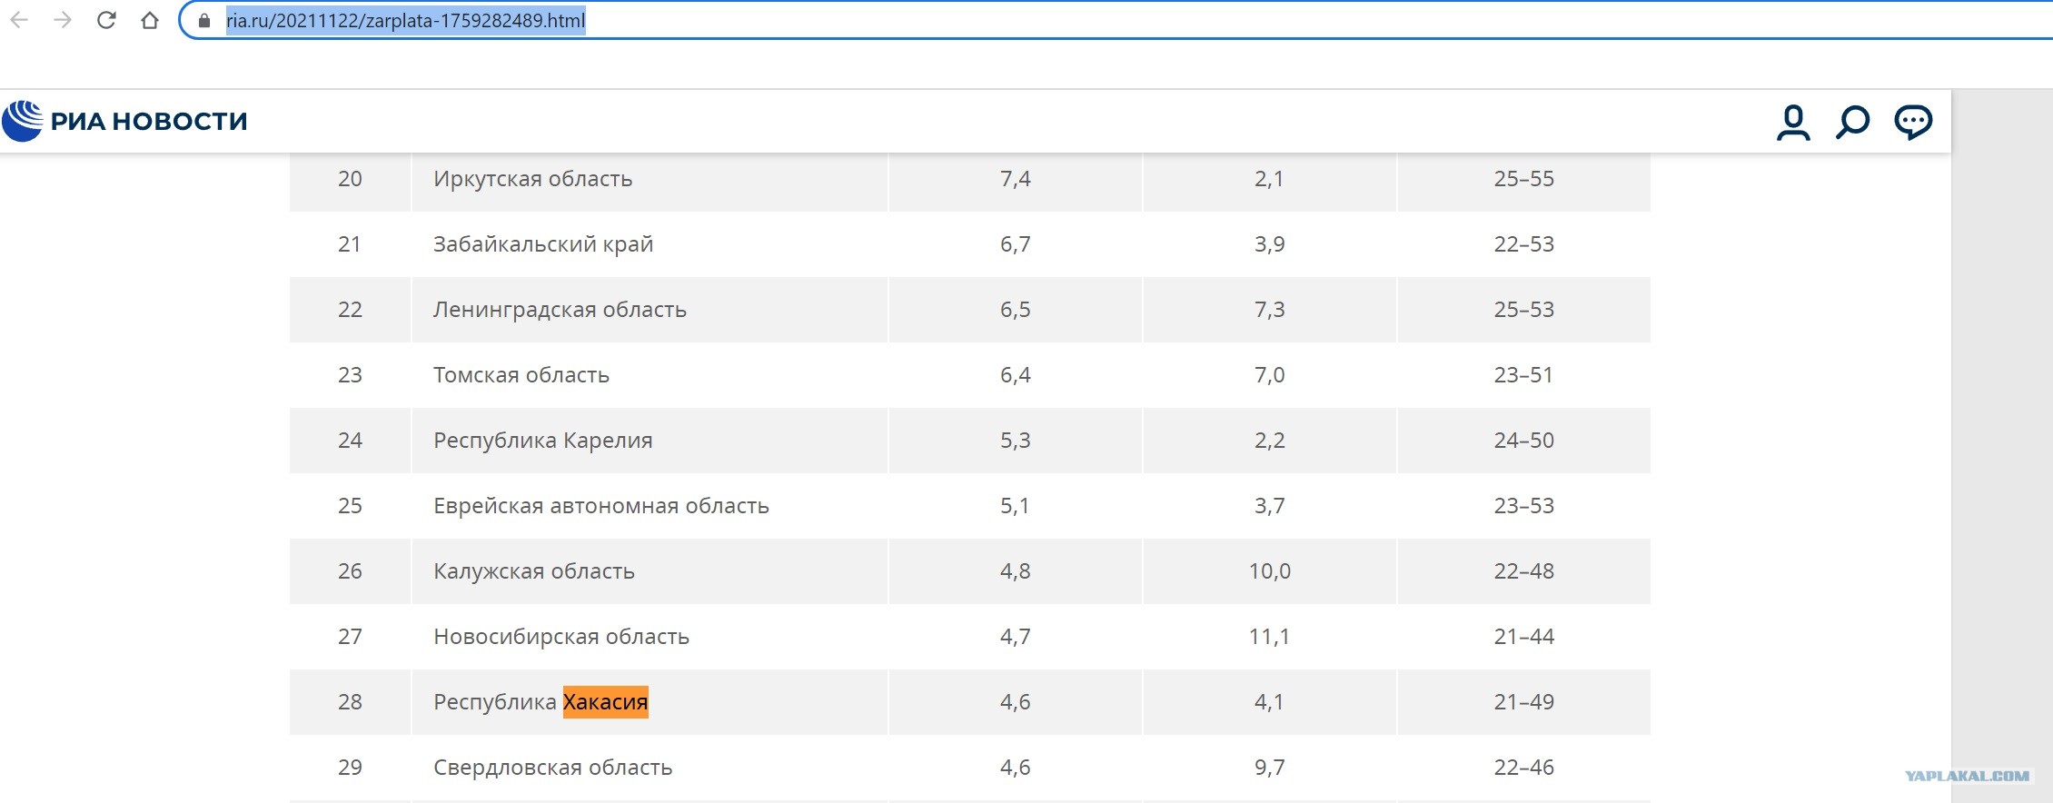Click the Новосибирская область cell
The width and height of the screenshot is (2053, 803).
coord(650,637)
